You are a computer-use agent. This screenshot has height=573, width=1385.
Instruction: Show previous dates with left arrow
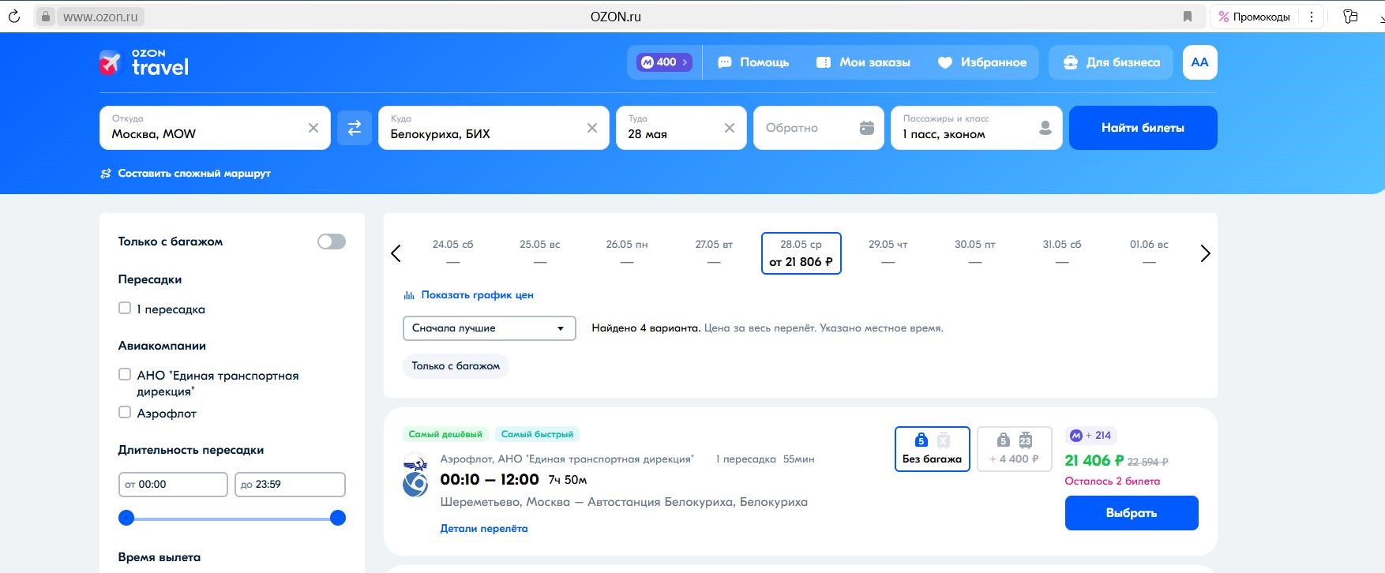point(396,253)
